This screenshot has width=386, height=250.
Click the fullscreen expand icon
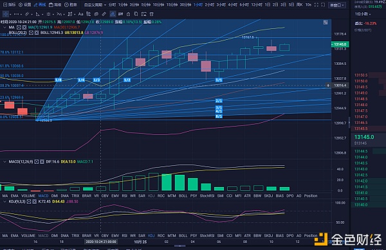[317, 4]
